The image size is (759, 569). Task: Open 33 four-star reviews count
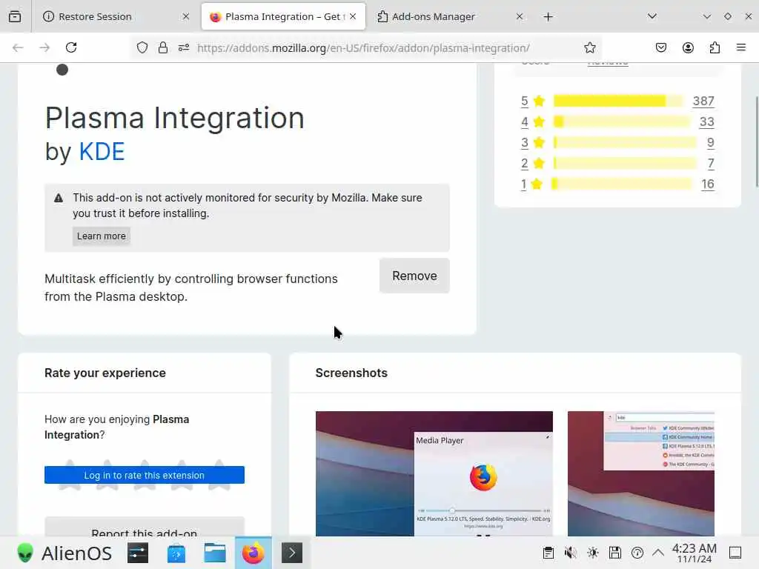point(706,122)
